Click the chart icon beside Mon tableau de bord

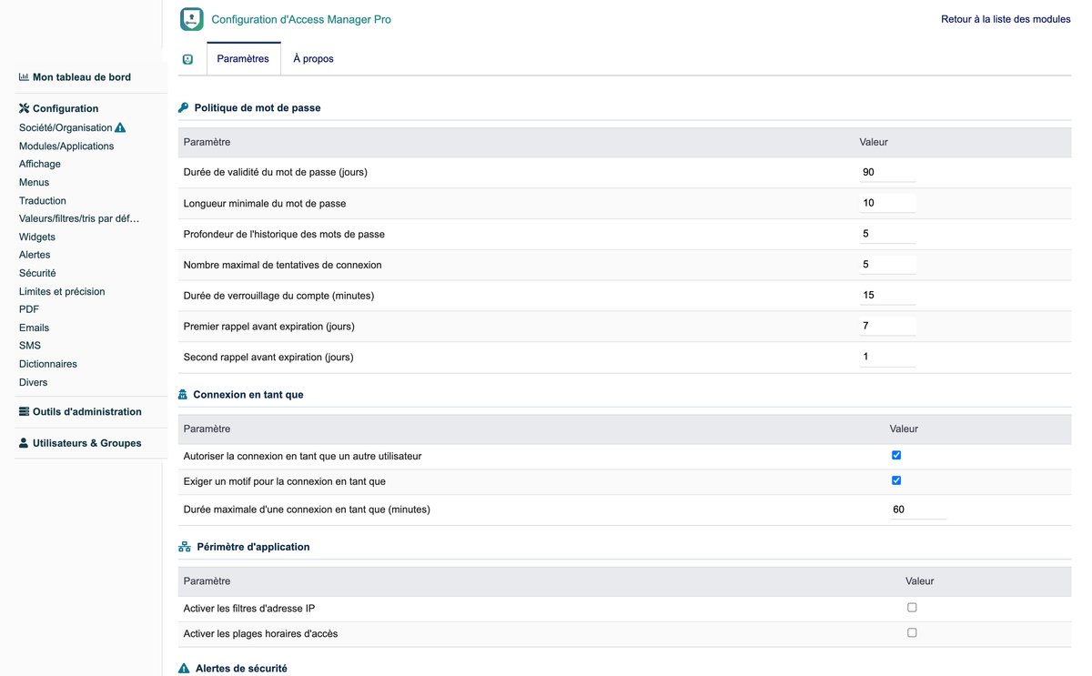click(24, 77)
